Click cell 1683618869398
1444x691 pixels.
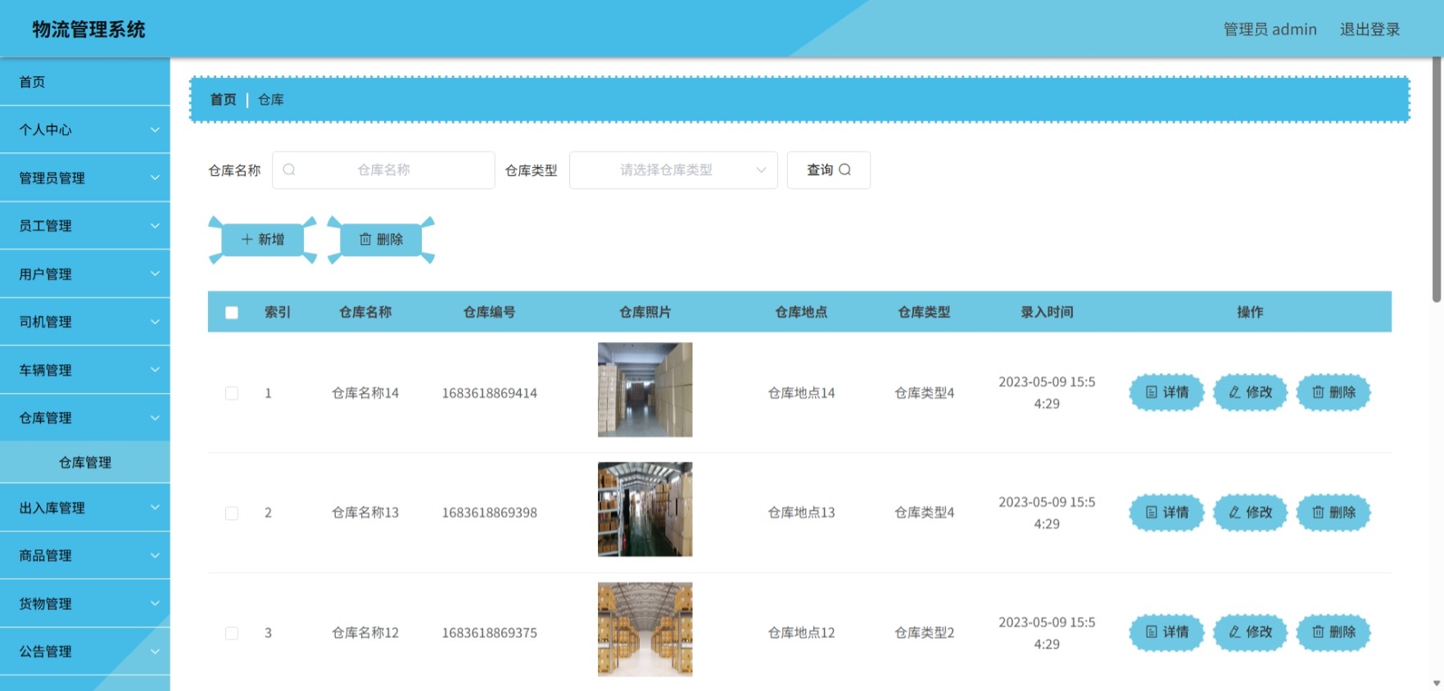tap(490, 513)
